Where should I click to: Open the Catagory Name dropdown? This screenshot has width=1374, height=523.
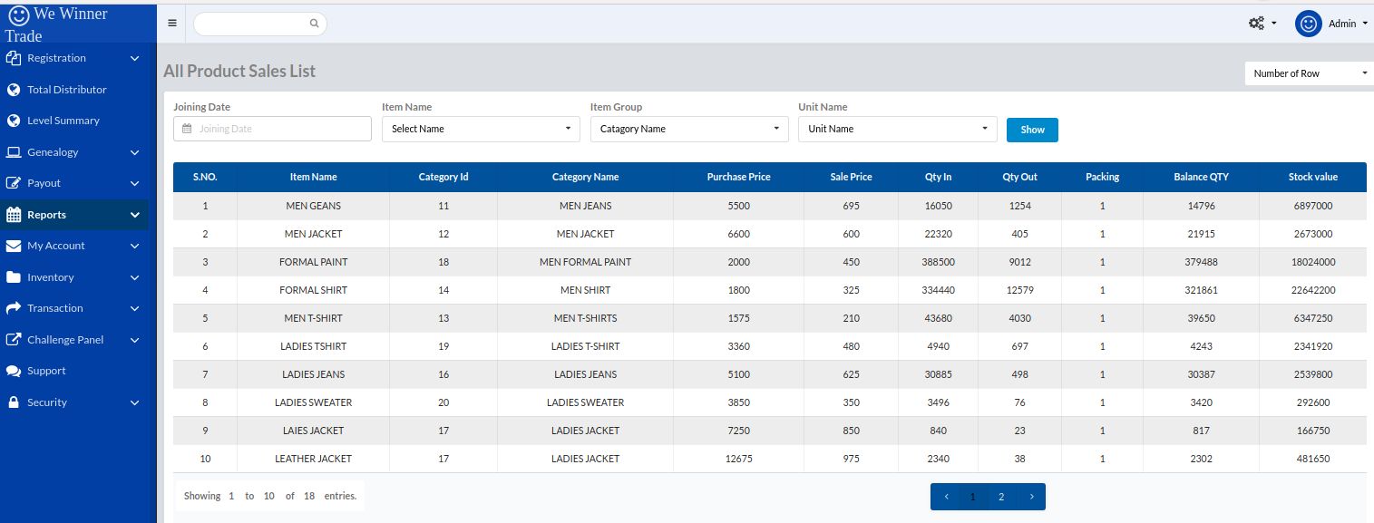point(689,129)
